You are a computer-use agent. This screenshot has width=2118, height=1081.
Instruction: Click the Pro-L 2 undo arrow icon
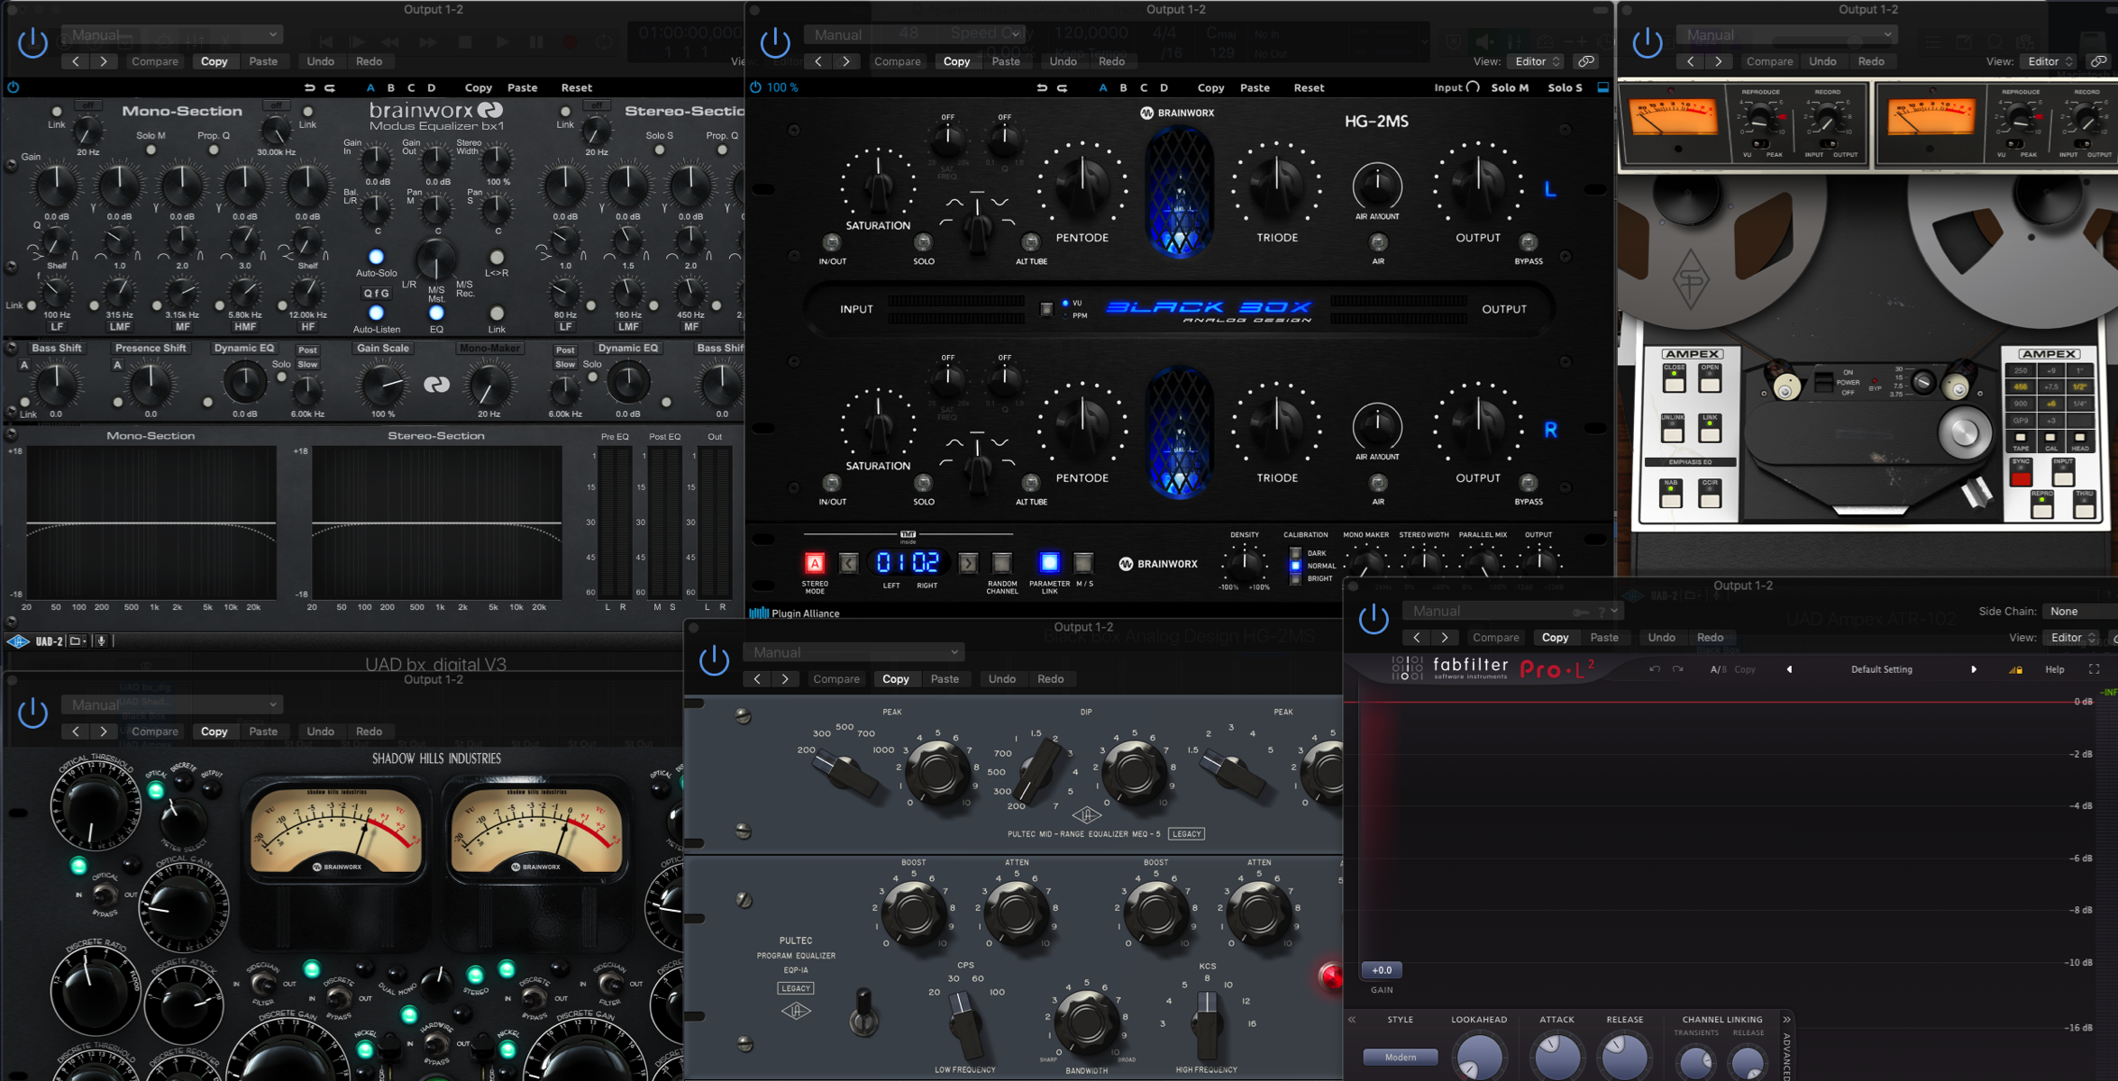[x=1655, y=669]
